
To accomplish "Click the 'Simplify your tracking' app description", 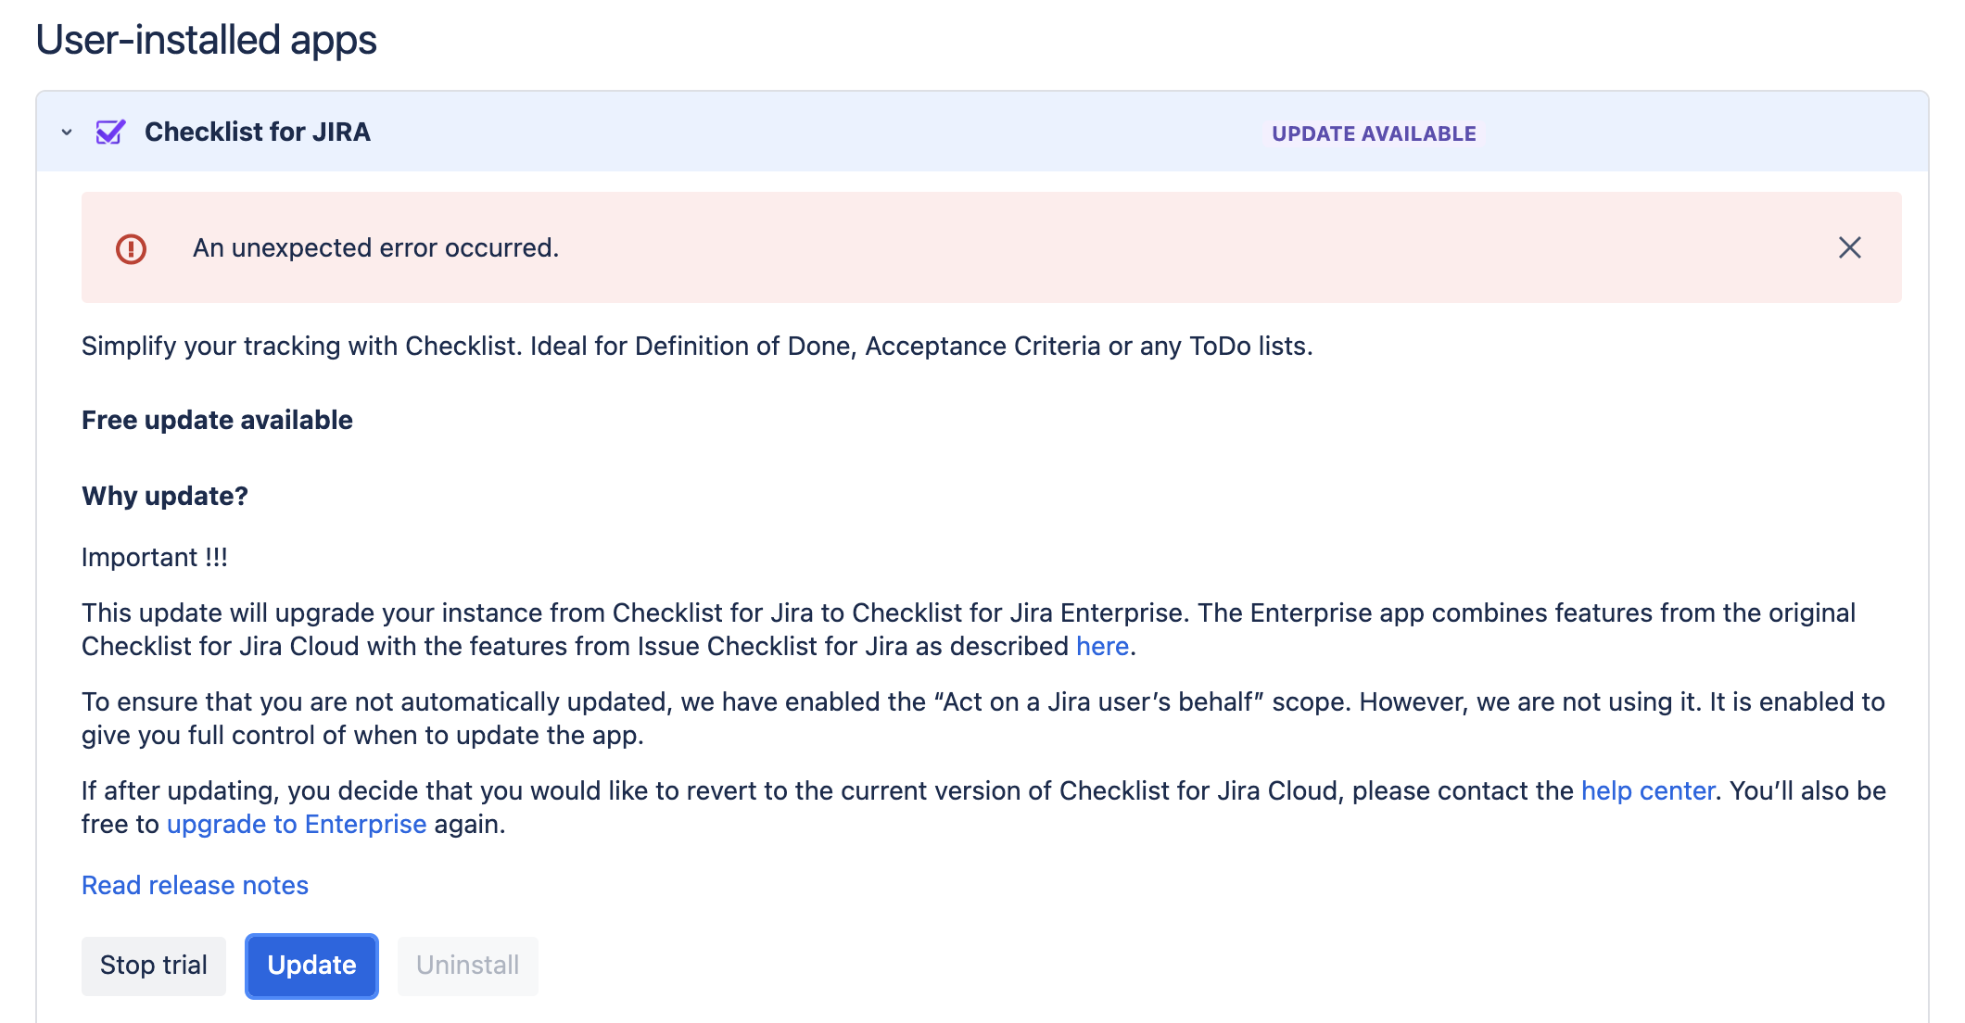I will point(697,346).
